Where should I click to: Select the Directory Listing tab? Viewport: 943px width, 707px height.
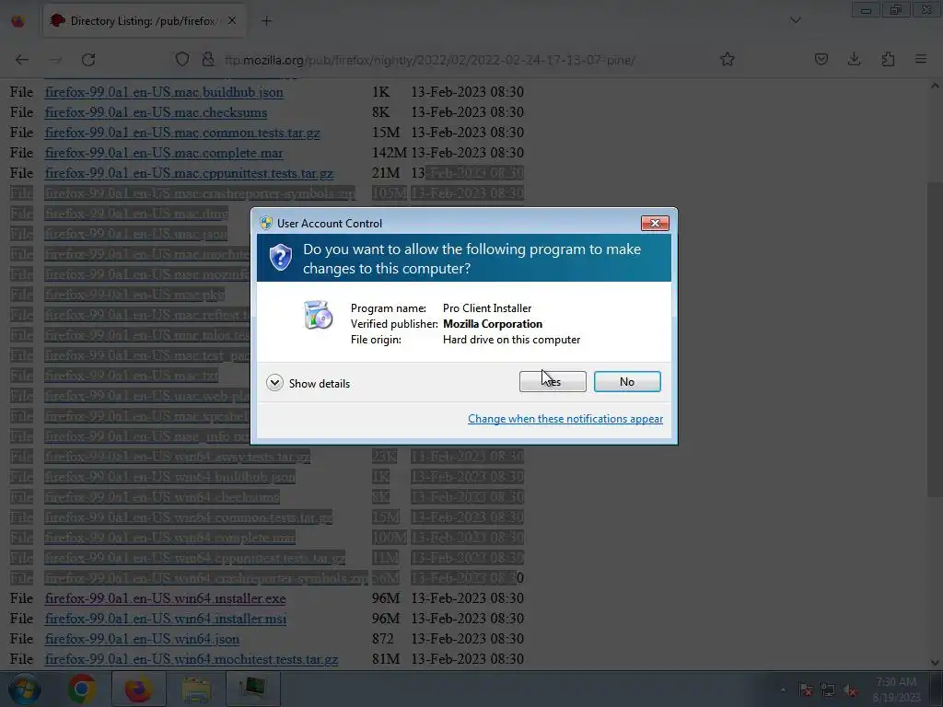(143, 21)
